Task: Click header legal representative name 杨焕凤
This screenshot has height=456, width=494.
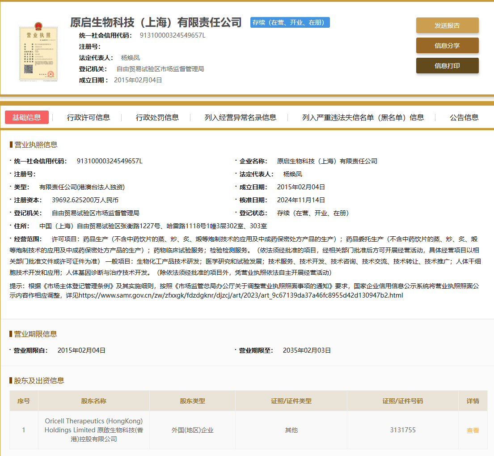Action: pos(131,58)
